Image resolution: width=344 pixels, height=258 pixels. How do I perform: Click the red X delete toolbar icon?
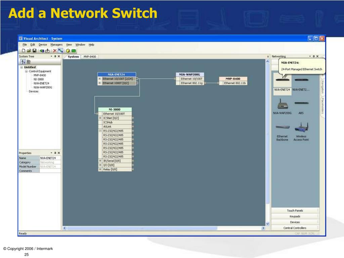(55, 51)
